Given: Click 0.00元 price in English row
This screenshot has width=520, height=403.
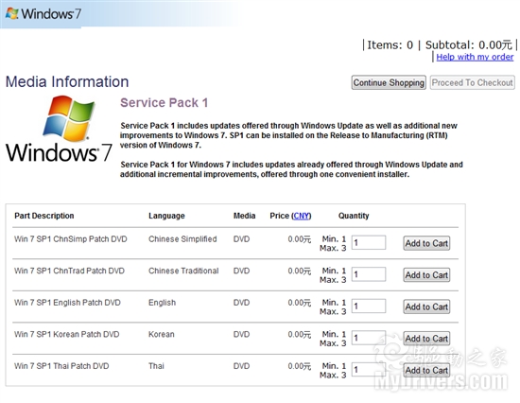Looking at the screenshot, I should coord(300,303).
